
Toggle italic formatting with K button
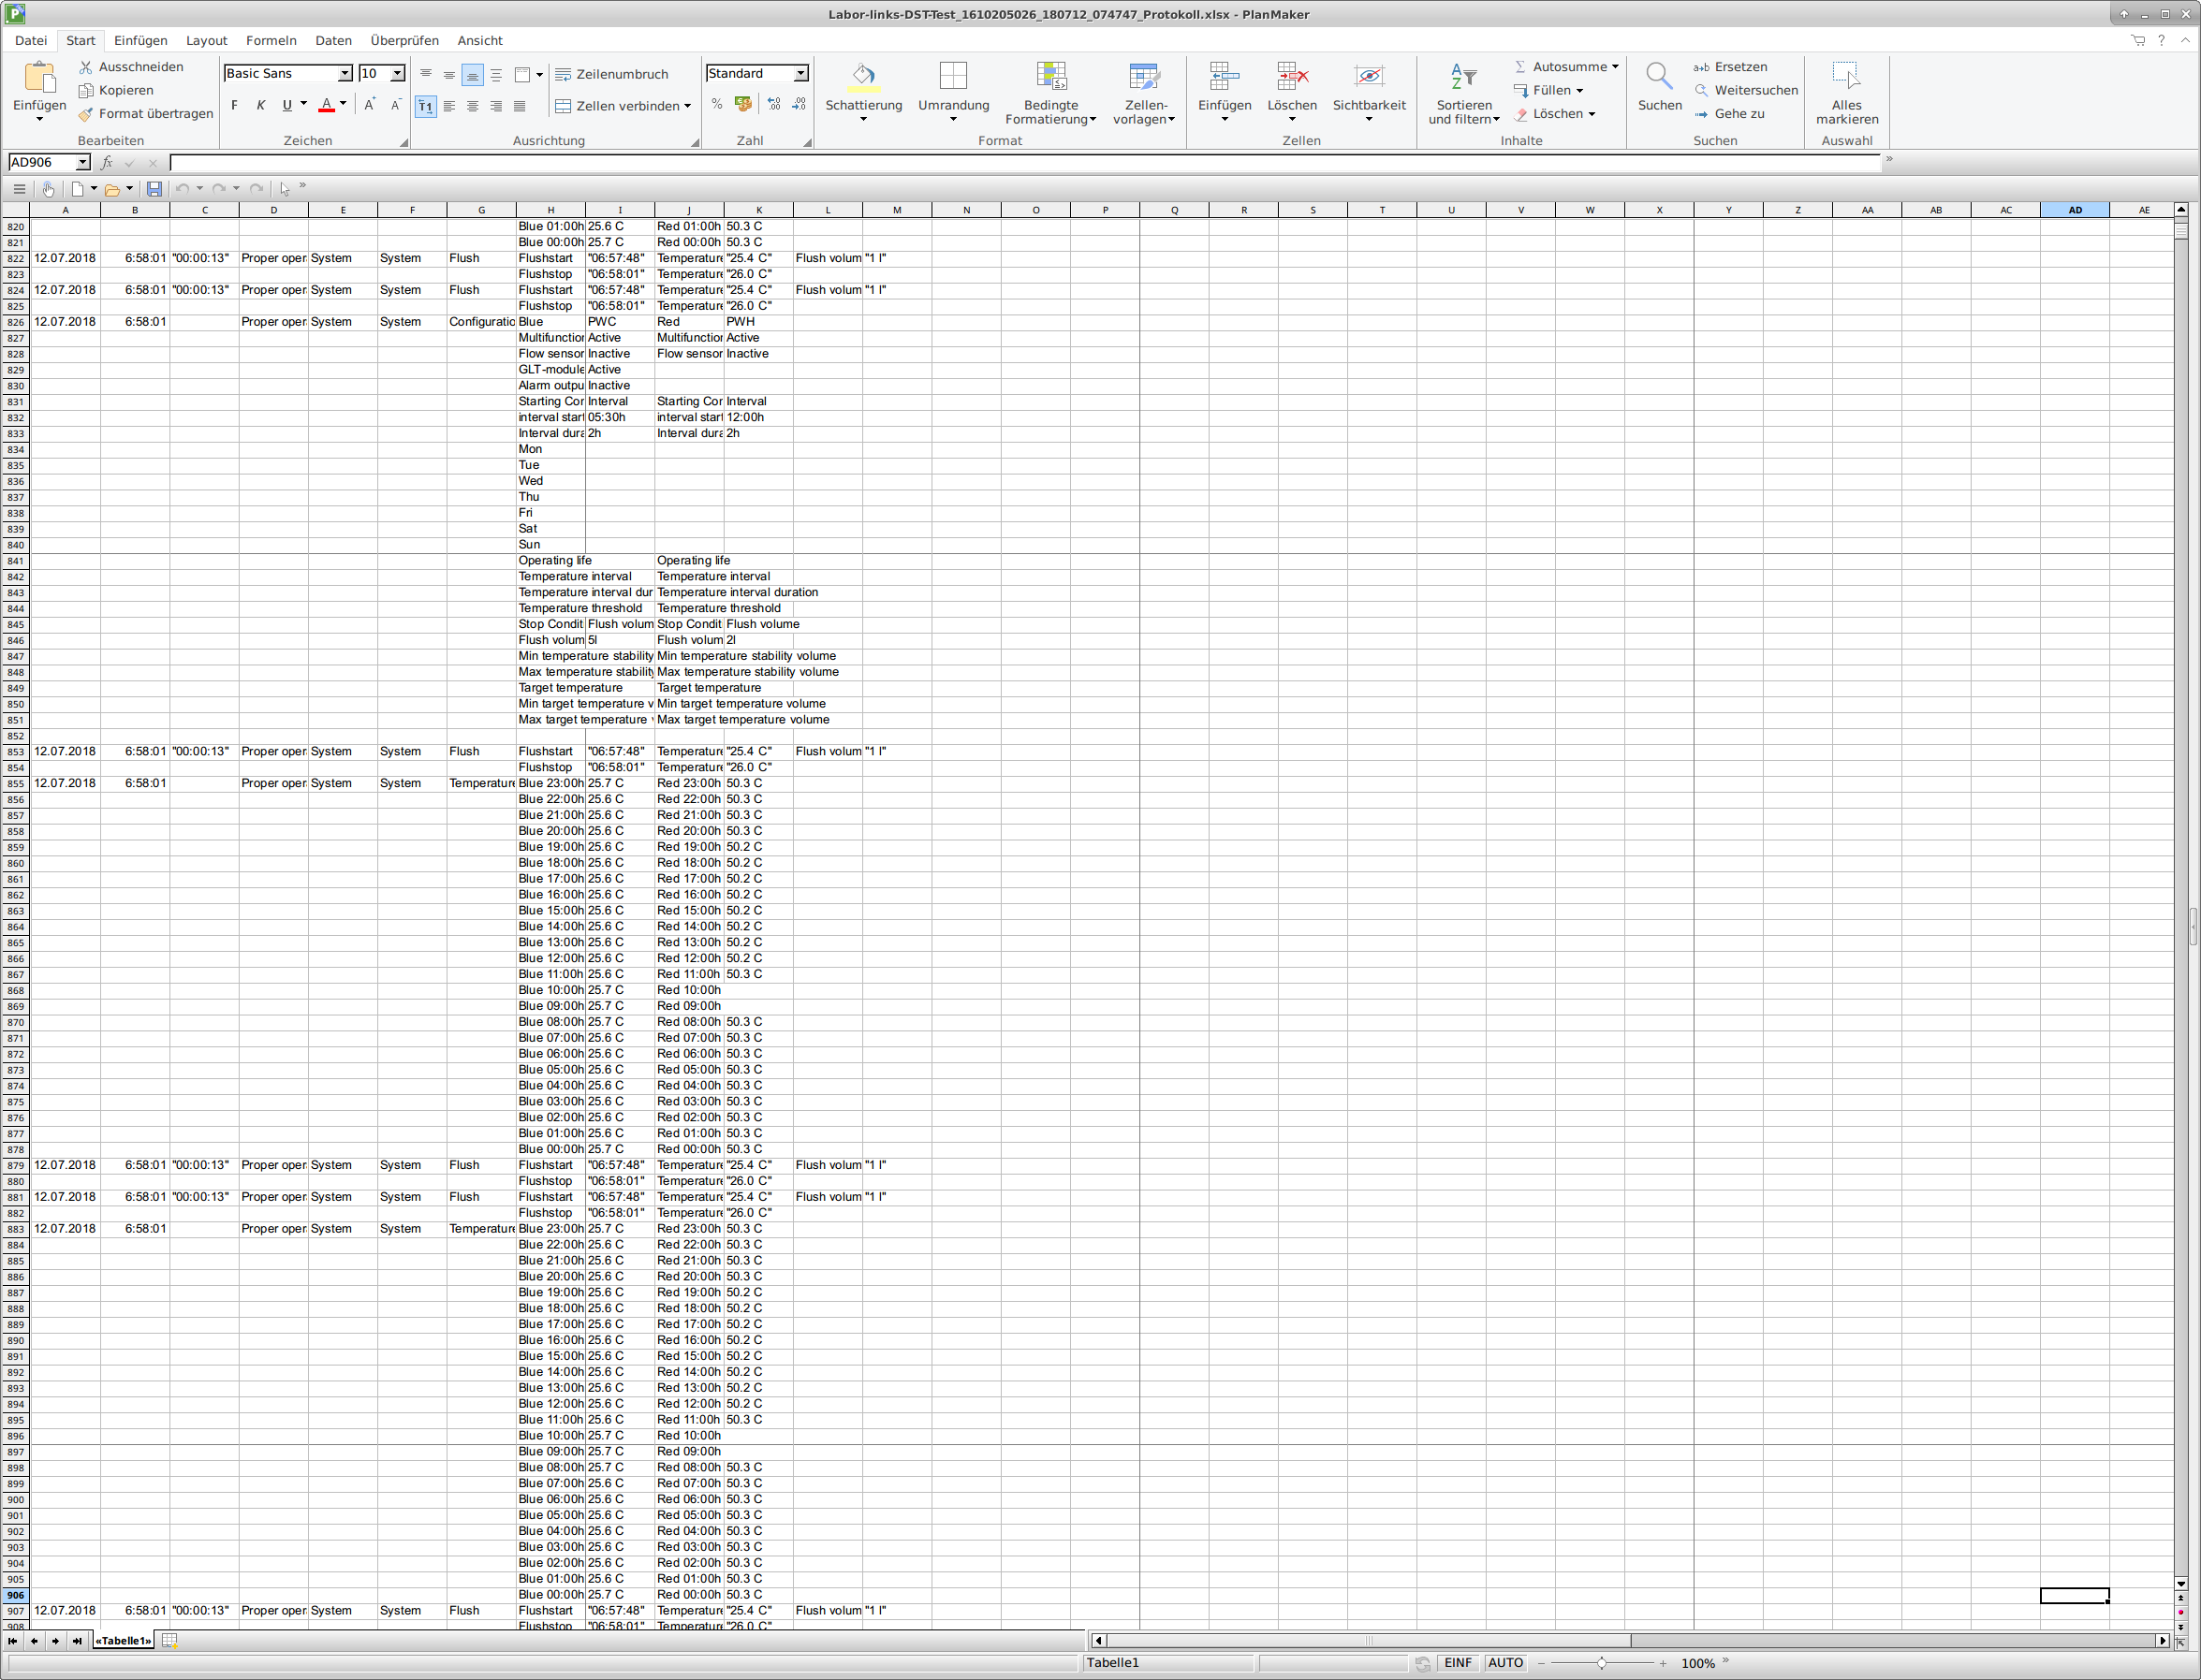pyautogui.click(x=261, y=105)
